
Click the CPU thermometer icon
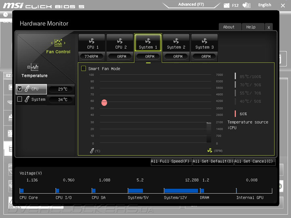tap(27, 88)
